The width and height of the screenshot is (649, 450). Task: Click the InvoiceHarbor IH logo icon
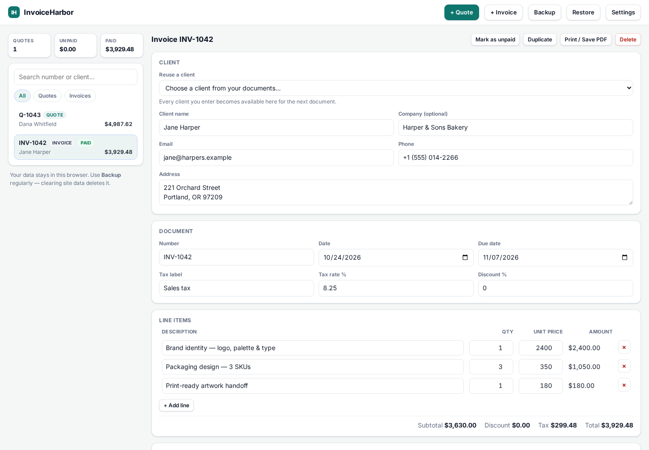(x=14, y=12)
